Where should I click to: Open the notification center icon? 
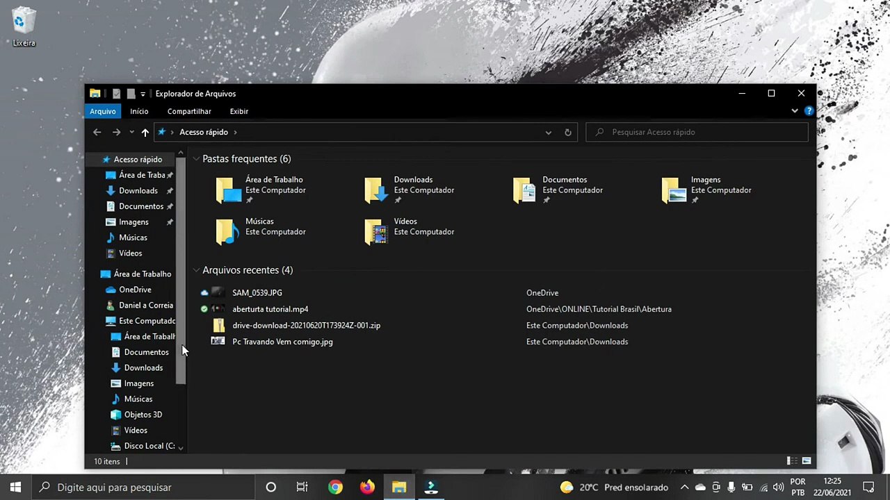pyautogui.click(x=868, y=487)
